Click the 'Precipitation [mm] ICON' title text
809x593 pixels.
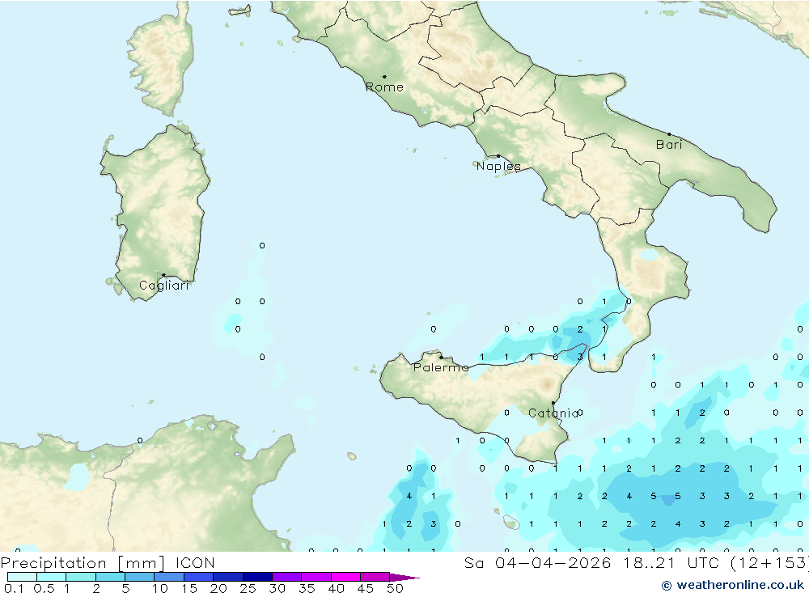coord(108,563)
